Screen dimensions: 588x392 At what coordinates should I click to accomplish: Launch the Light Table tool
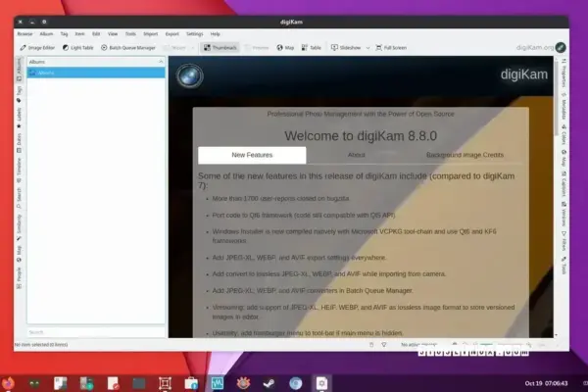78,48
